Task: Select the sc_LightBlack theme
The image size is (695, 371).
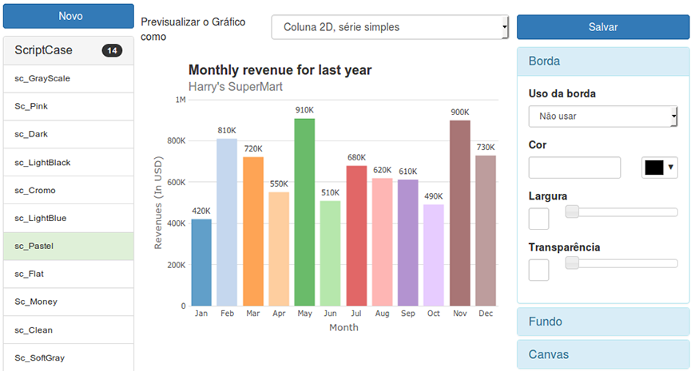Action: pyautogui.click(x=69, y=163)
